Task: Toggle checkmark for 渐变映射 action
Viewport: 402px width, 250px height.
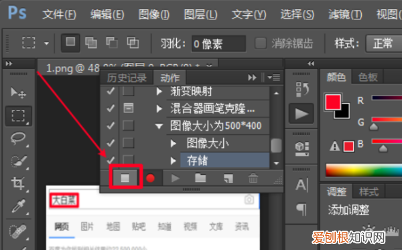Action: click(x=111, y=91)
